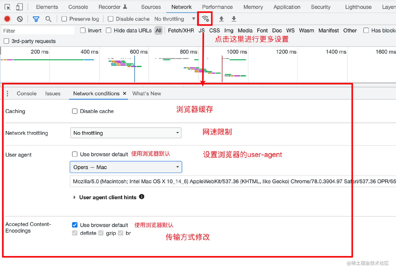Toggle the device toolbar icon
396x273 pixels.
click(x=19, y=7)
